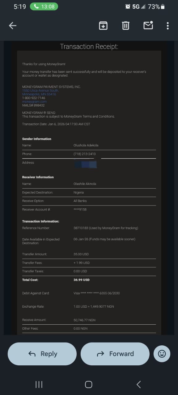Tap the Transaction Receipt heading

point(89,47)
